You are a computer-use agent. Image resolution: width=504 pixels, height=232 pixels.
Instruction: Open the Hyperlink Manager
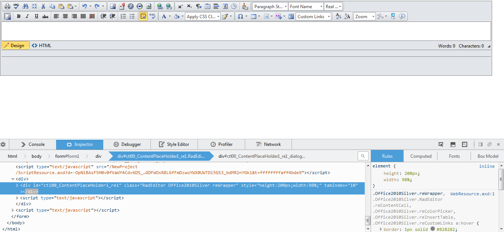pos(160,6)
